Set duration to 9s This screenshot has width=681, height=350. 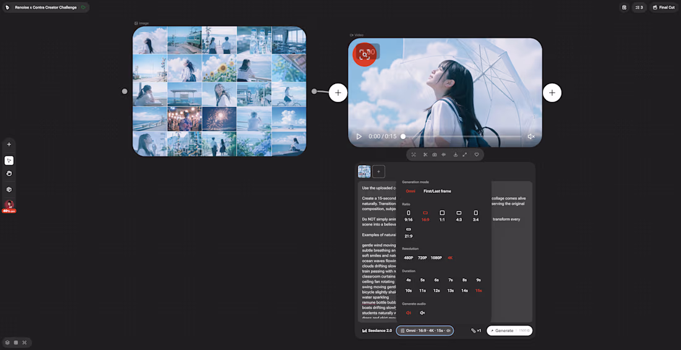(x=478, y=280)
